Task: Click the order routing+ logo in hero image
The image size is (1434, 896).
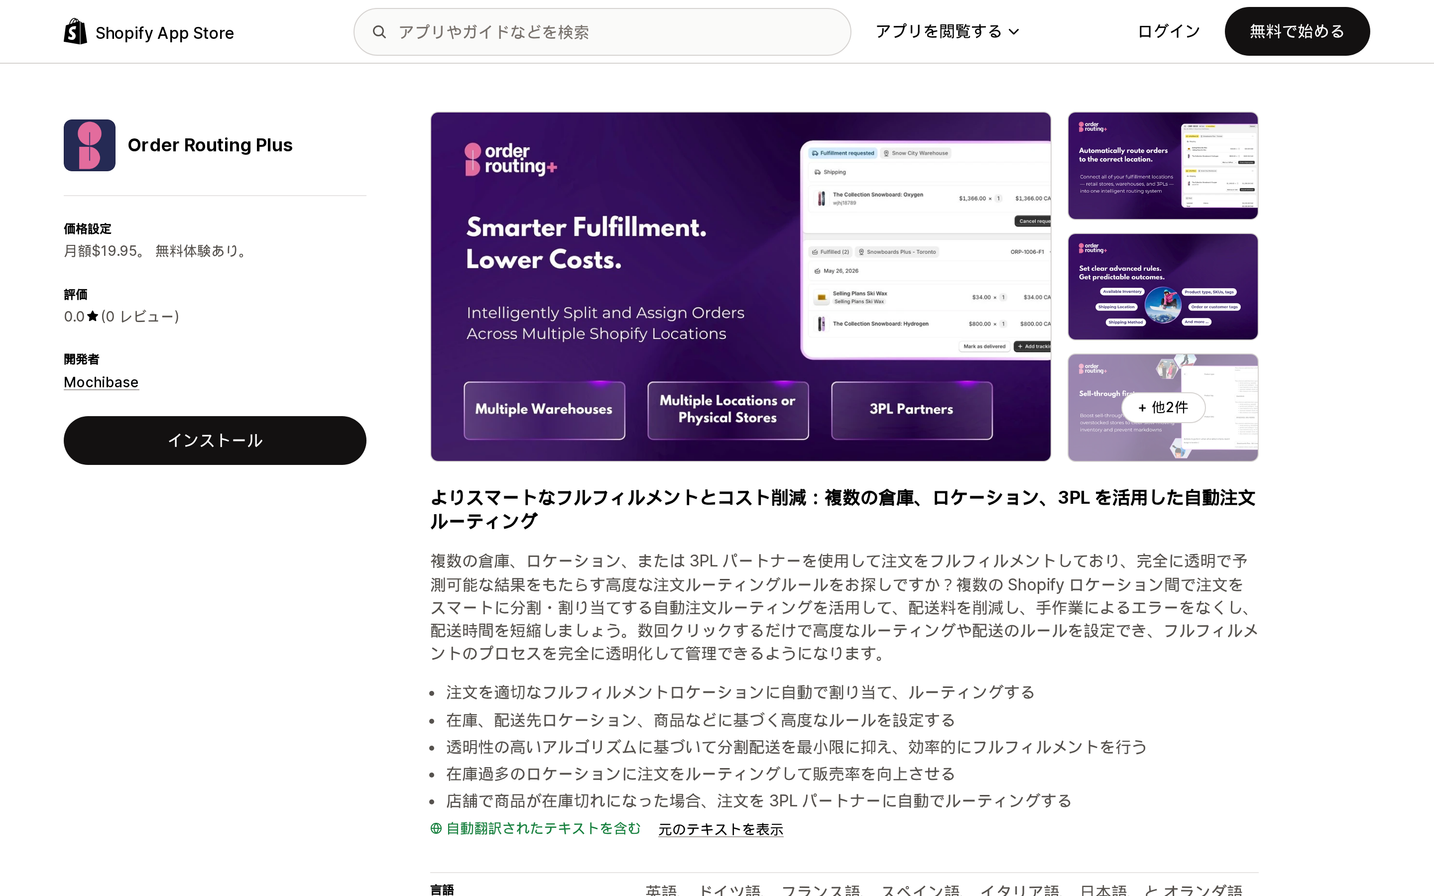Action: coord(511,159)
